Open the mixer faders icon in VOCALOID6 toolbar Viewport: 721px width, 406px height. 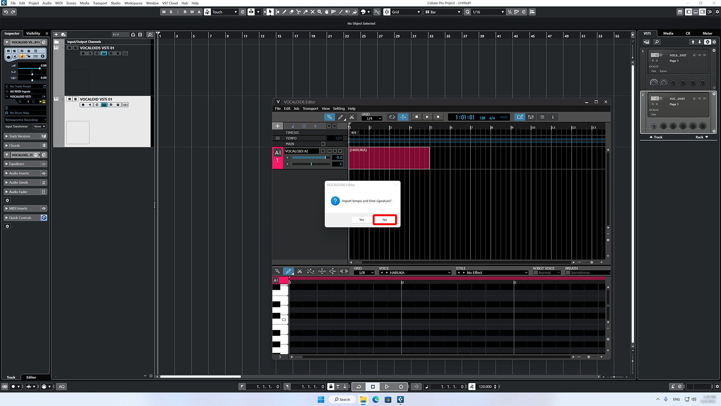click(x=531, y=117)
